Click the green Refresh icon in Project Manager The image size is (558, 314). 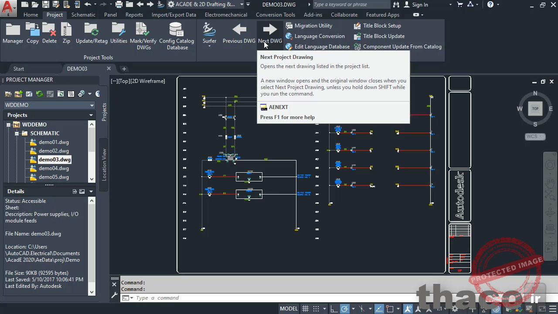point(39,94)
